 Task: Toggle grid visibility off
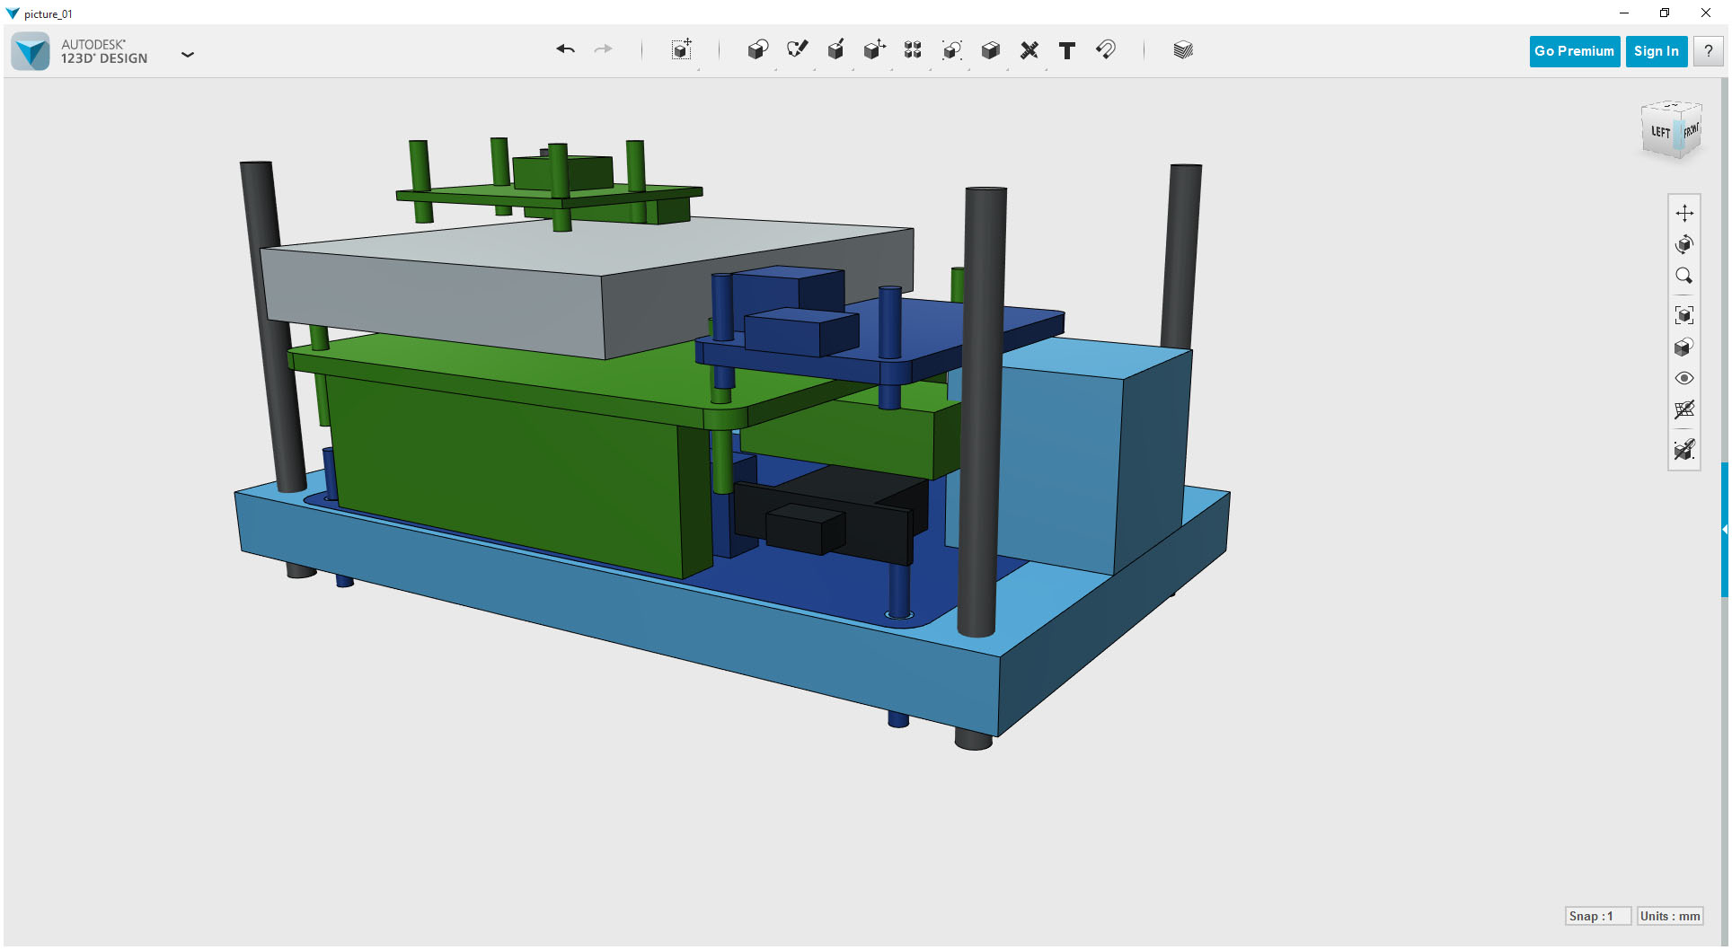tap(1684, 410)
